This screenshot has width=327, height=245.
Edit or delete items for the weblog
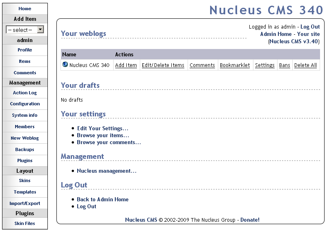pyautogui.click(x=163, y=65)
